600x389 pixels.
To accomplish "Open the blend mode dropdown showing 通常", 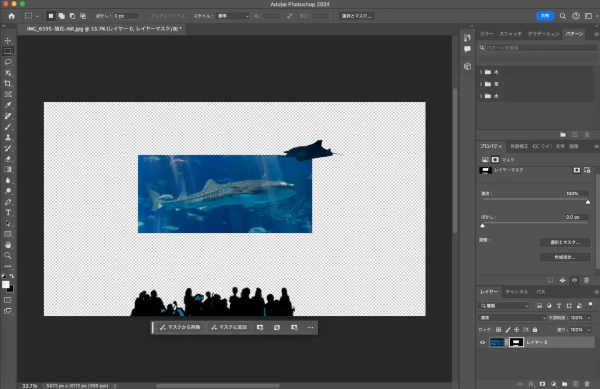I will click(512, 318).
